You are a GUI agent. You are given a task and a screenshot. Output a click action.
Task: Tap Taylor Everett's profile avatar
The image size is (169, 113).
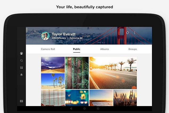tap(45, 36)
